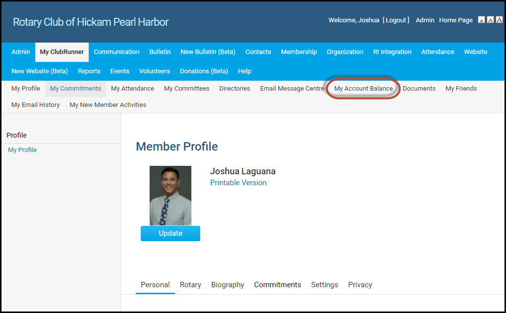The width and height of the screenshot is (506, 313).
Task: Log out using the Logout link
Action: point(395,20)
